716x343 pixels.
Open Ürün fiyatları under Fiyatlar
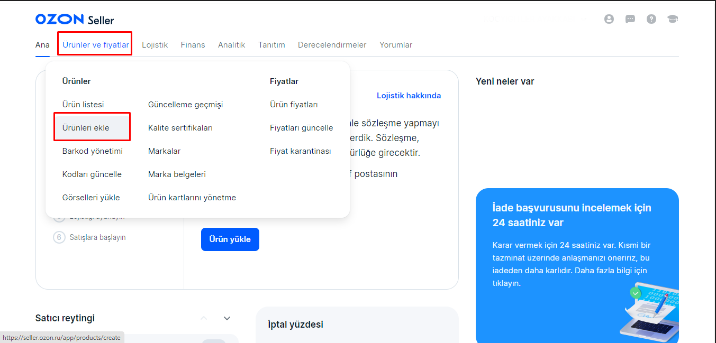pyautogui.click(x=294, y=105)
